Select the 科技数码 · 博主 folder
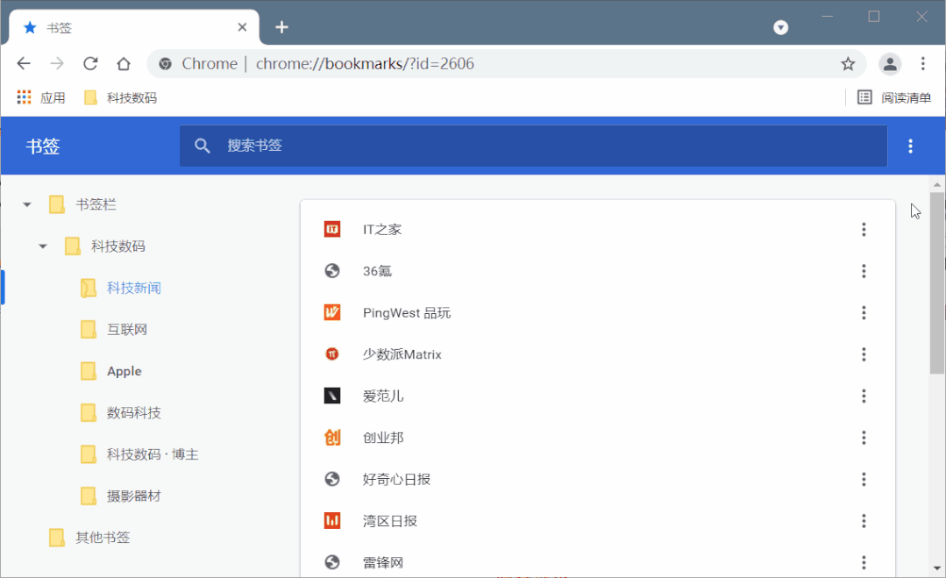The width and height of the screenshot is (946, 578). pyautogui.click(x=139, y=454)
